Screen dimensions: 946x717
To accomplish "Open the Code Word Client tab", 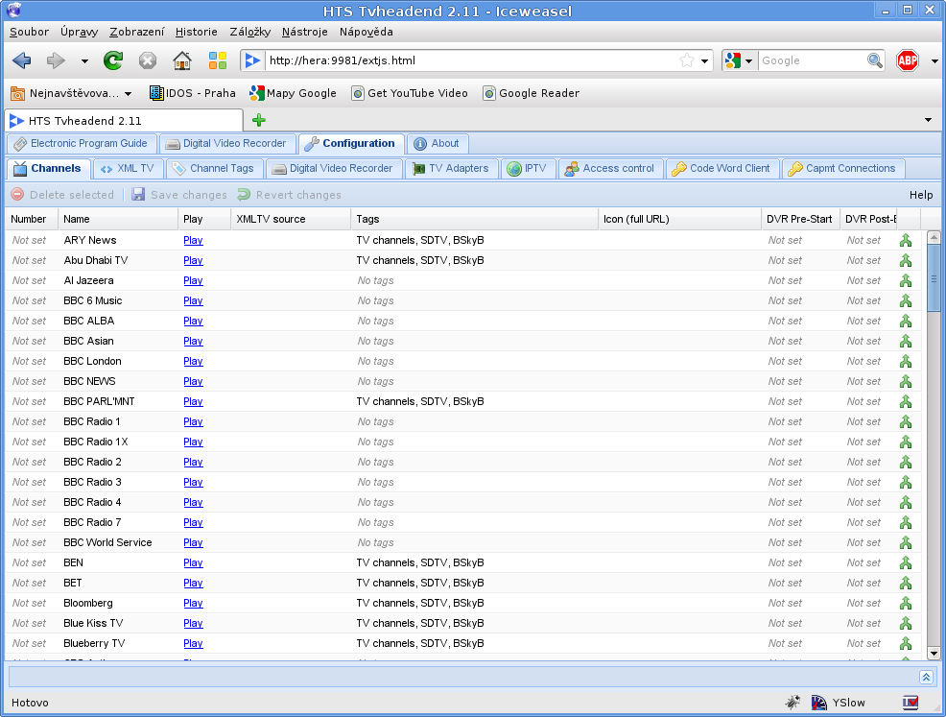I will 721,168.
